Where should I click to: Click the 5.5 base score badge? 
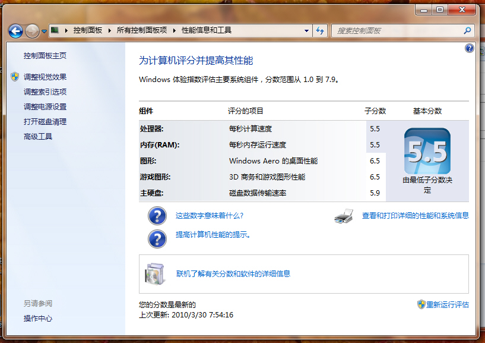pos(427,151)
